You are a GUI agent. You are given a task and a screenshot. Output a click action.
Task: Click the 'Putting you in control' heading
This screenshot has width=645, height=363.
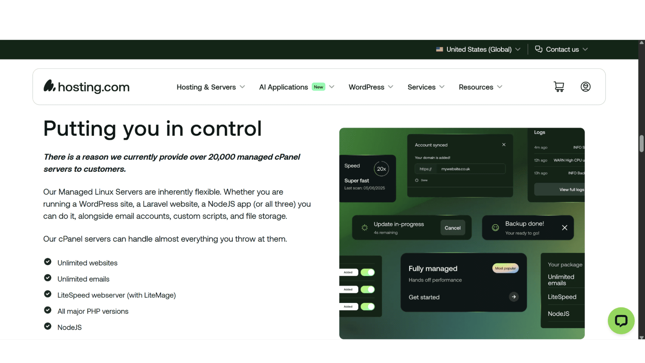pyautogui.click(x=152, y=129)
